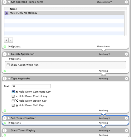
Task: Click the green status check under Type Keystroke
Action: click(x=5, y=111)
